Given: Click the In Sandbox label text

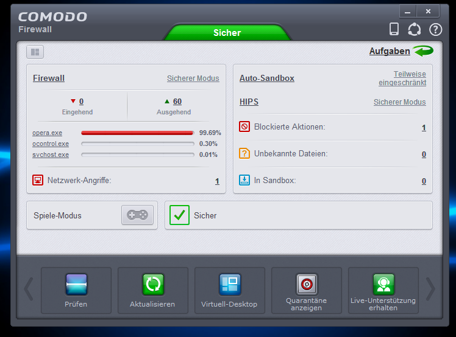Looking at the screenshot, I should 275,180.
